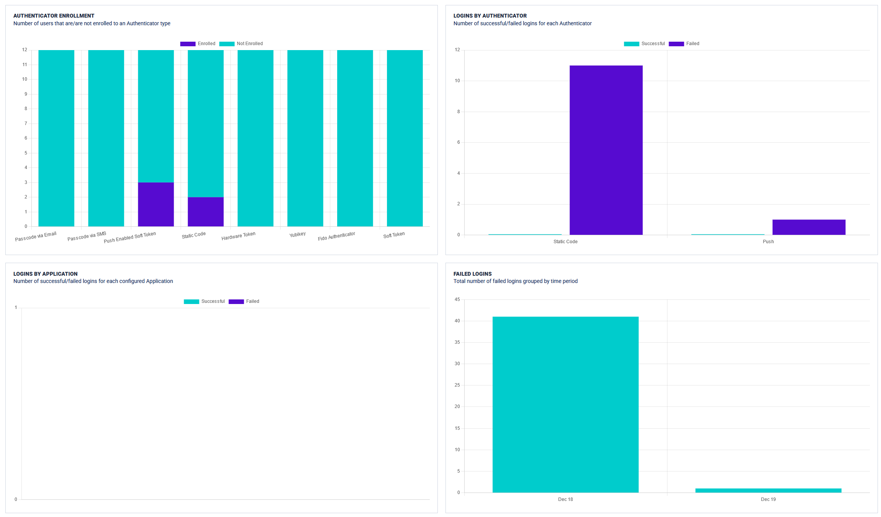Select the purple Enrolled segment for Static Code
This screenshot has width=881, height=517.
(206, 211)
